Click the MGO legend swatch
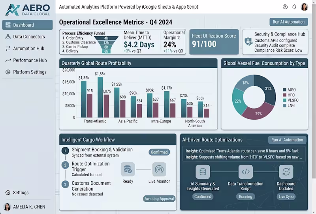This screenshot has width=316, height=214. tap(284, 90)
